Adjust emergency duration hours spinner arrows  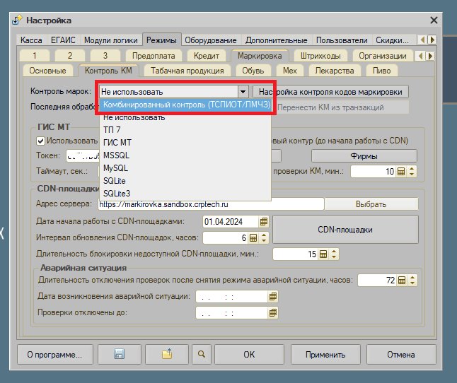[412, 281]
